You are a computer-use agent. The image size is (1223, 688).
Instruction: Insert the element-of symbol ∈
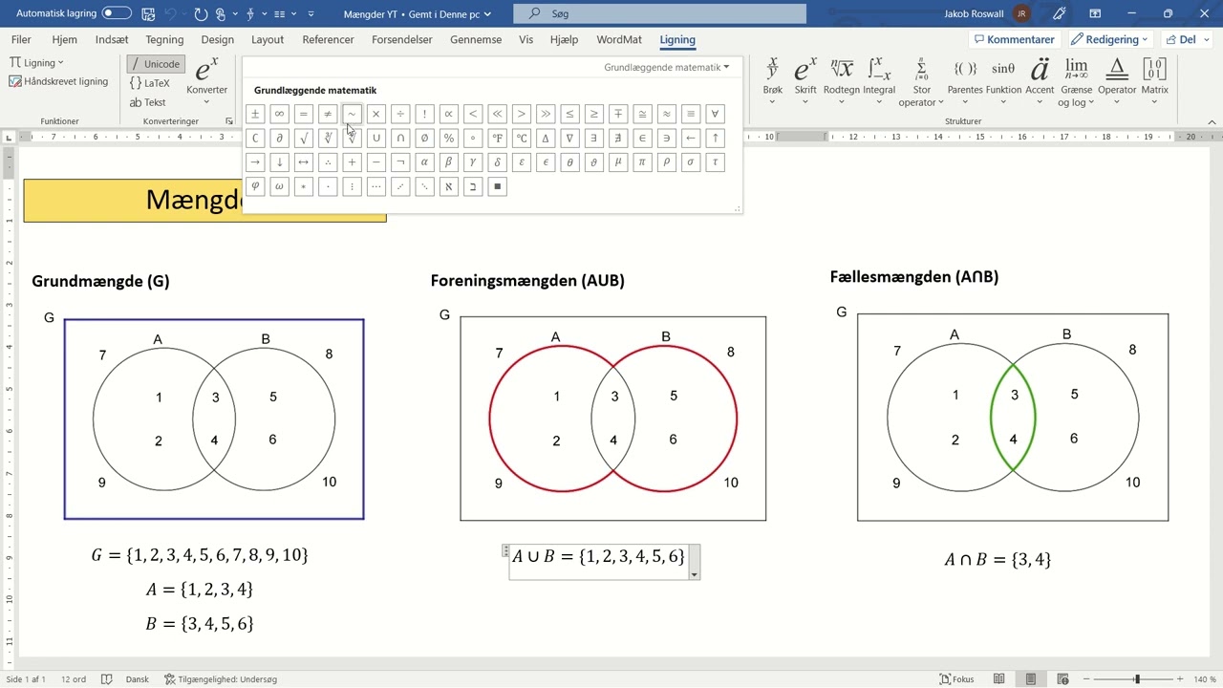pos(642,139)
